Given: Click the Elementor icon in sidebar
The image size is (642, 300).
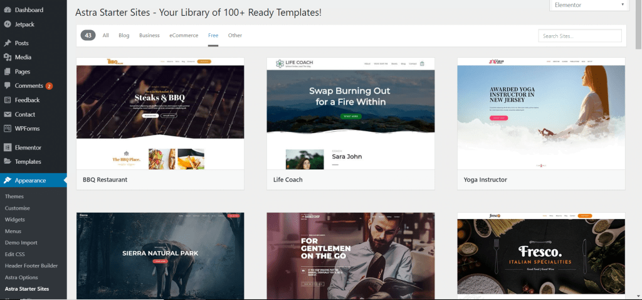Looking at the screenshot, I should (x=8, y=147).
